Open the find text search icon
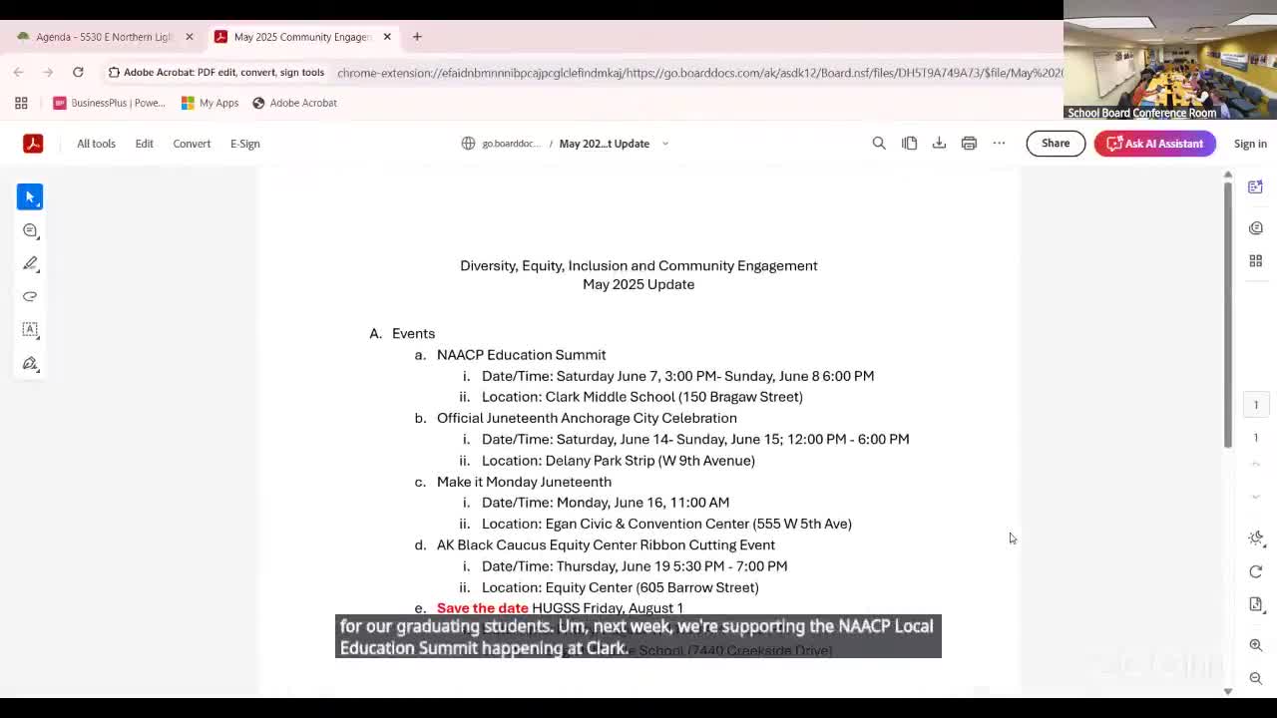The width and height of the screenshot is (1277, 718). click(879, 144)
